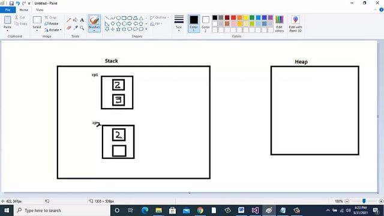Click the Crop command
Image resolution: width=384 pixels, height=216 pixels.
pyautogui.click(x=50, y=17)
